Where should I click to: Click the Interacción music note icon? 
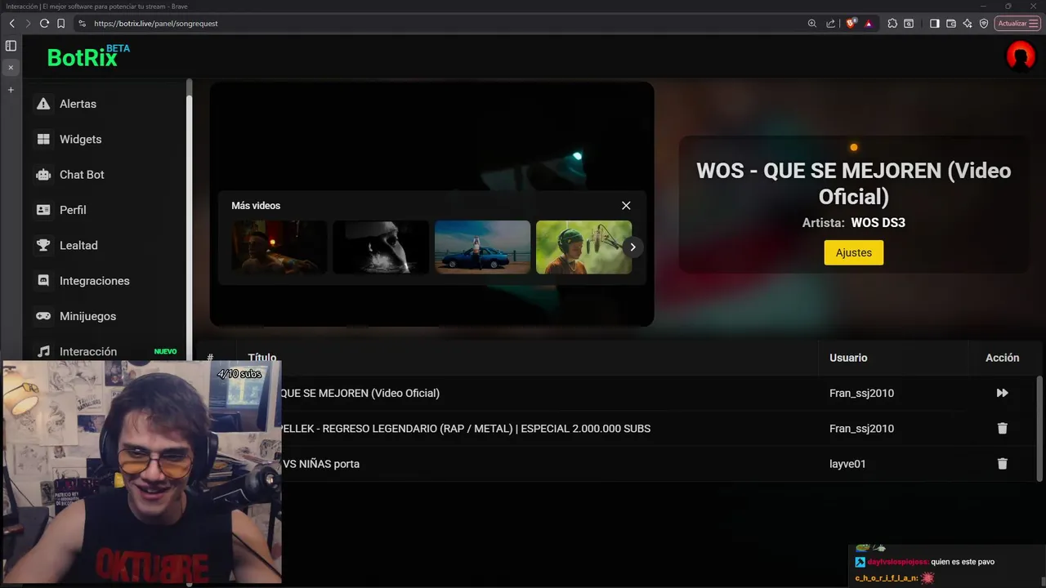click(x=43, y=351)
